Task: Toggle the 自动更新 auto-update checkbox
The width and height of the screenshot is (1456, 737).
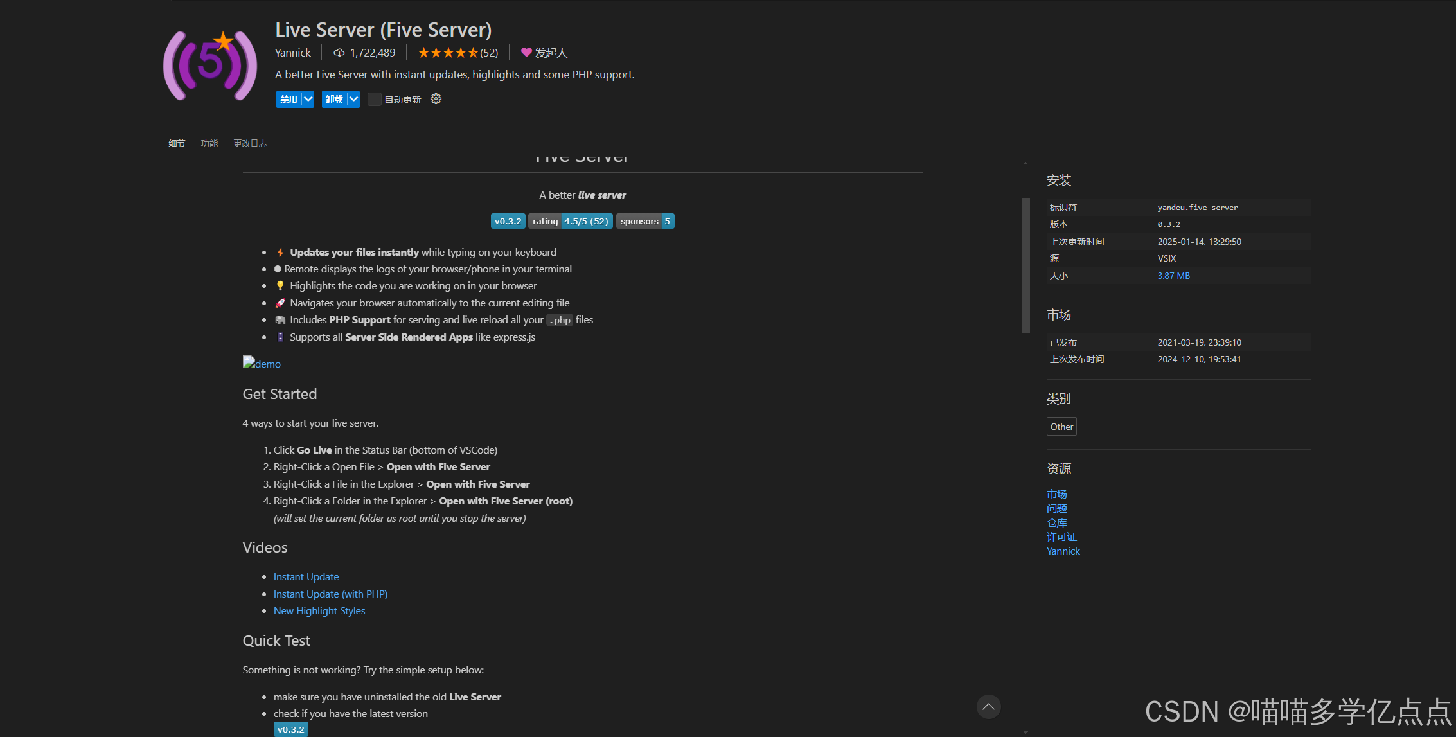Action: pyautogui.click(x=374, y=99)
